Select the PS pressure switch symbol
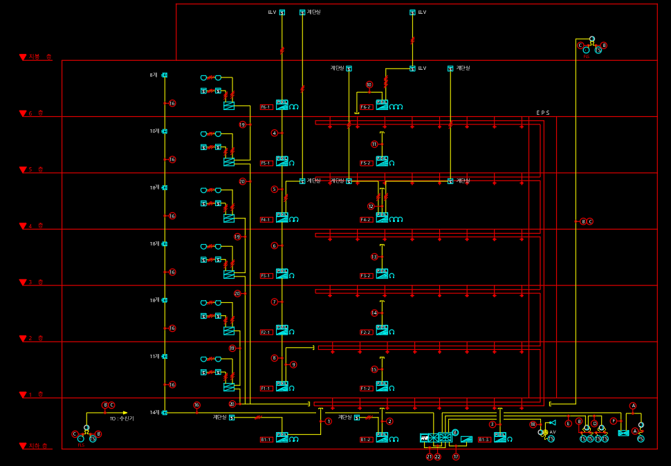 coord(641,438)
